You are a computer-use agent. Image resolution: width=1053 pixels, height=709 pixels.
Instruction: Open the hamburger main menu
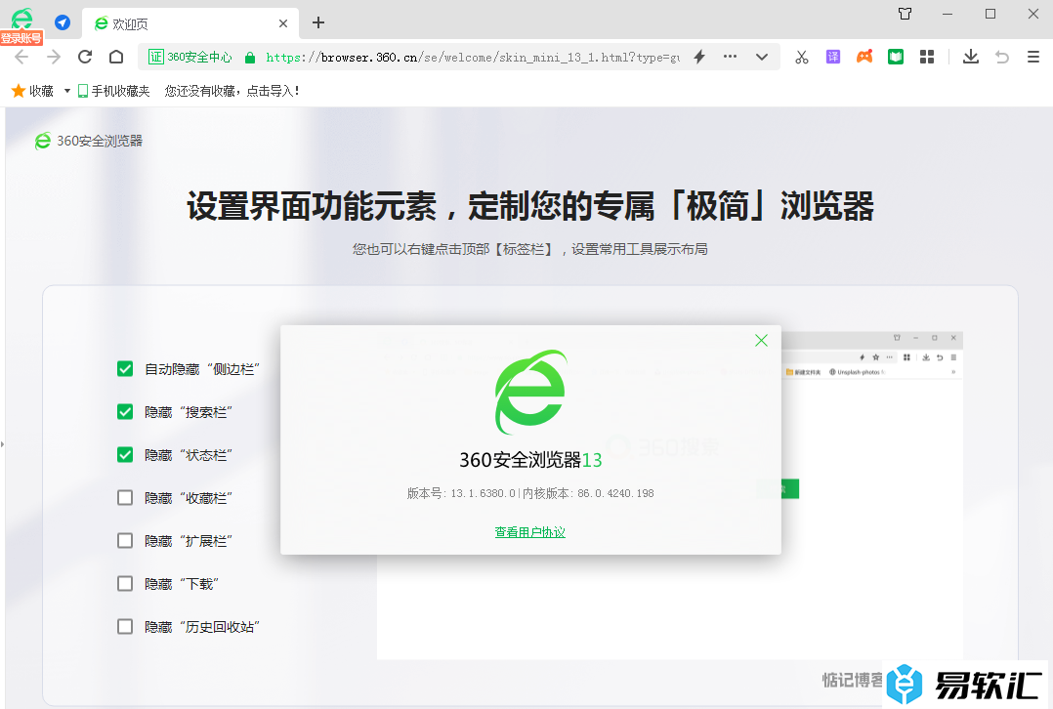point(1032,57)
